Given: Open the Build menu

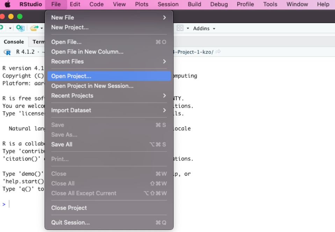Looking at the screenshot, I should point(194,4).
